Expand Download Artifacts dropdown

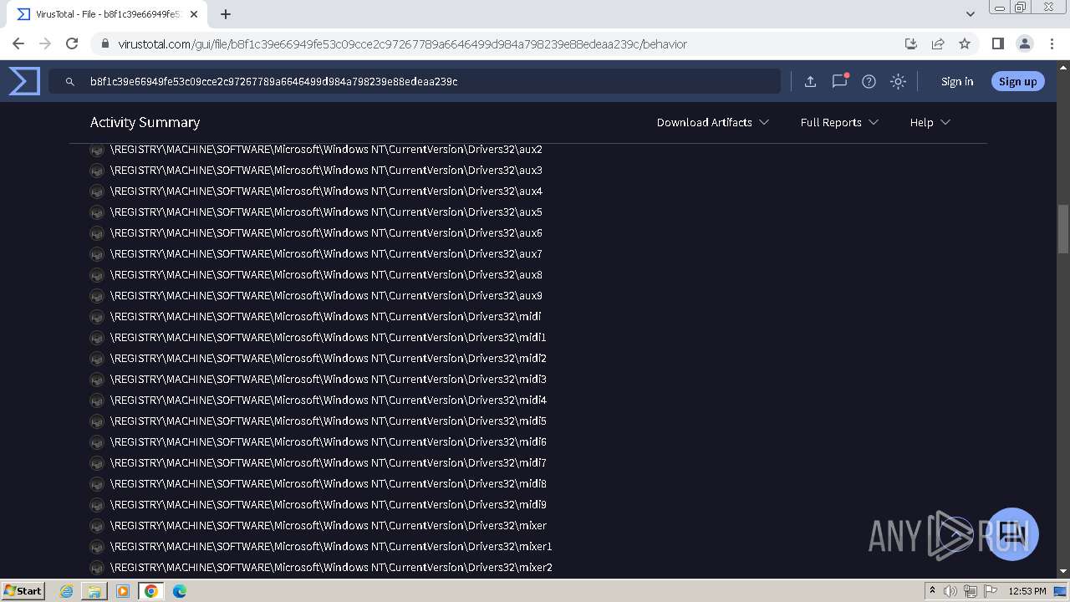[712, 122]
